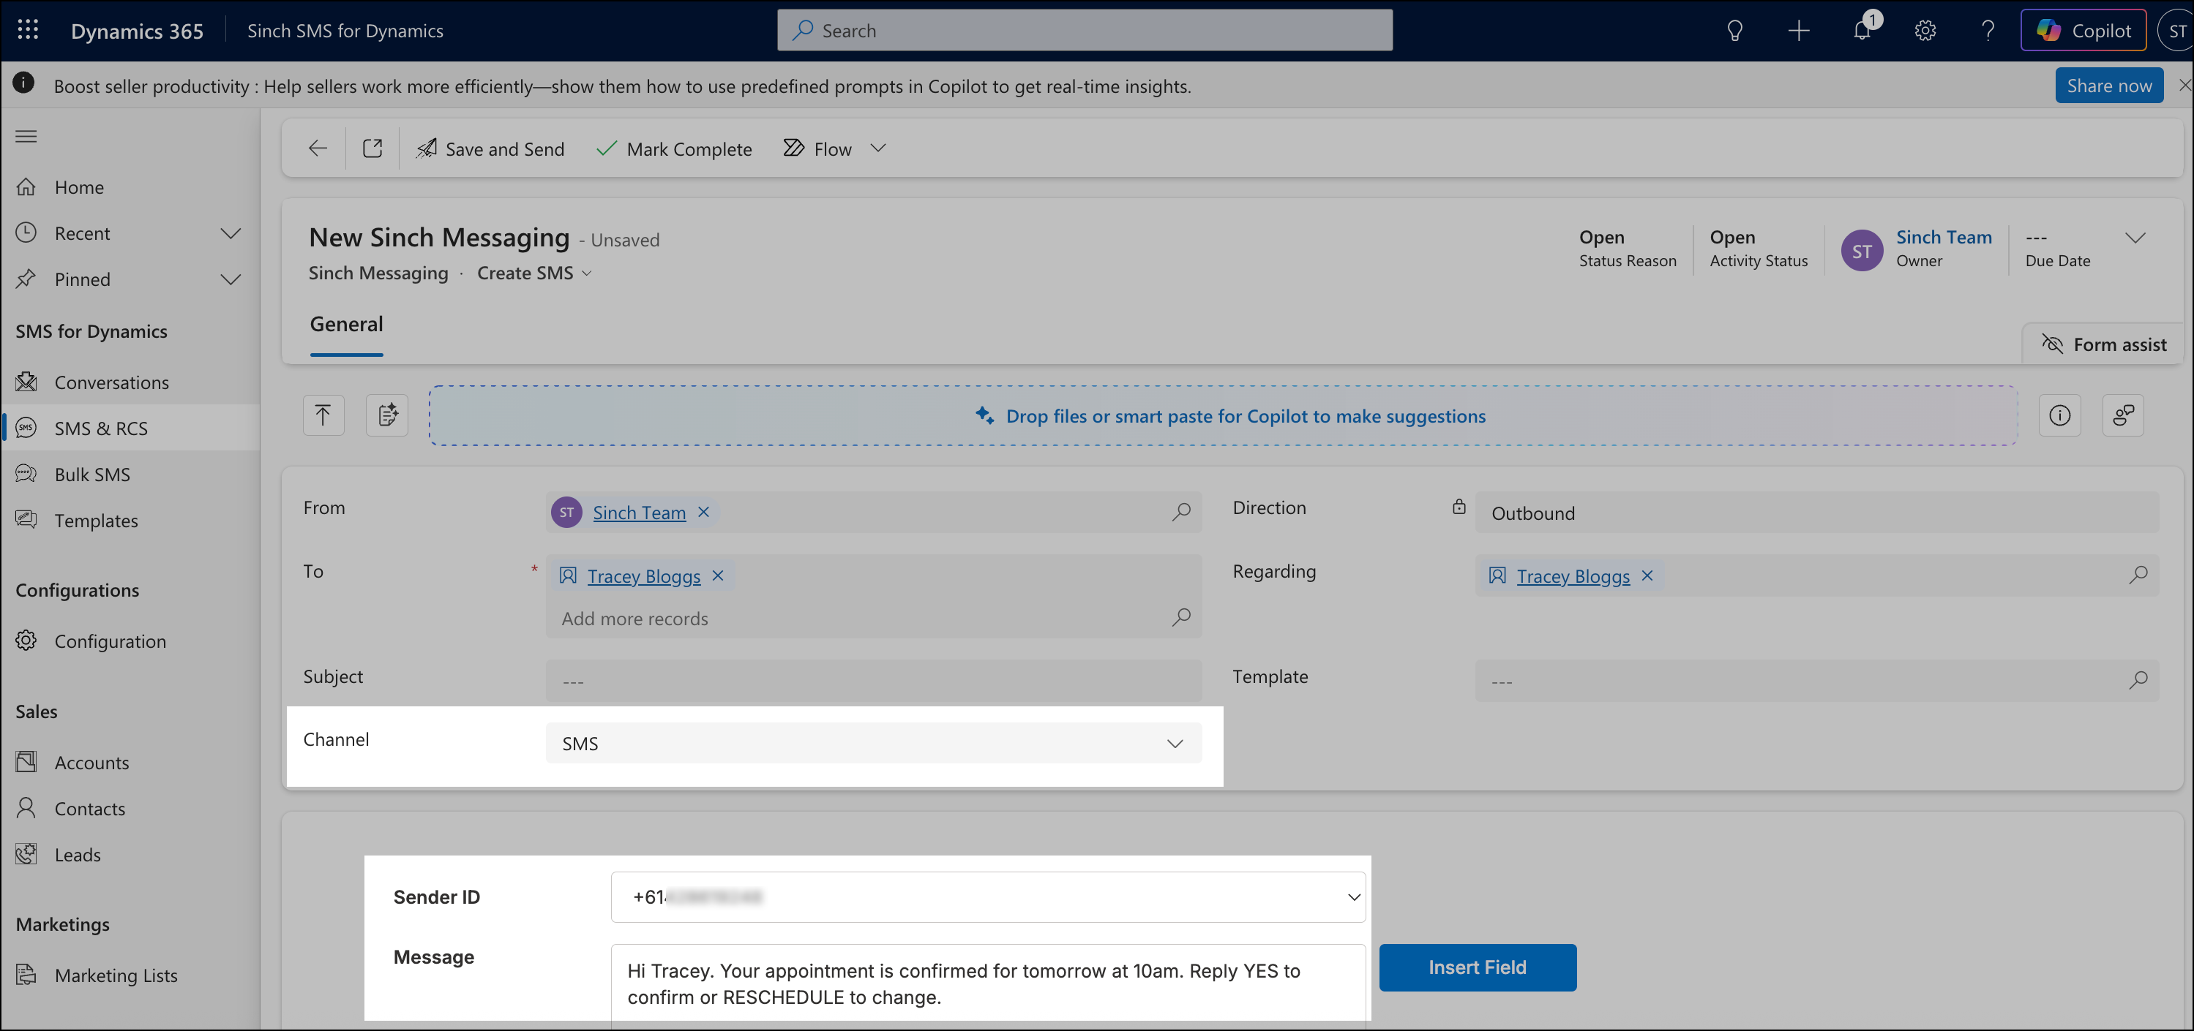Image resolution: width=2194 pixels, height=1031 pixels.
Task: Open the Sender ID dropdown
Action: tap(988, 896)
